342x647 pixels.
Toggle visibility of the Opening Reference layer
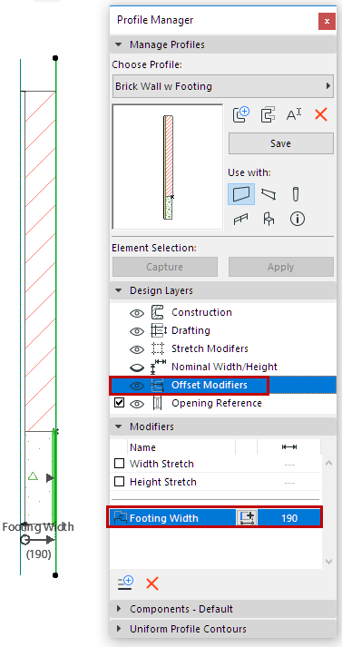(137, 404)
